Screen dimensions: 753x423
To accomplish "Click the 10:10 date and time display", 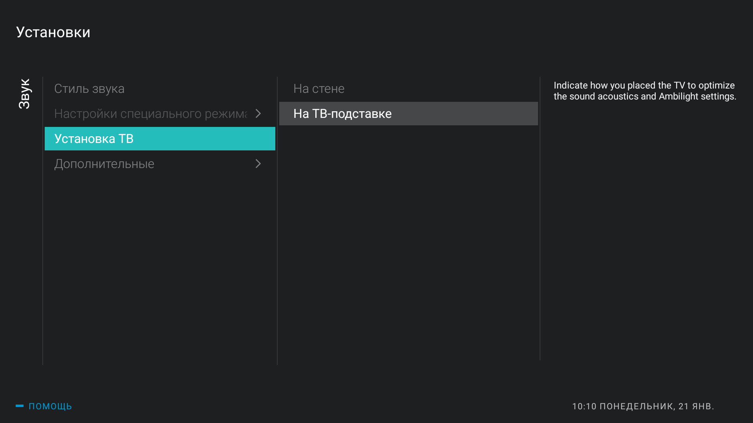I will (643, 406).
